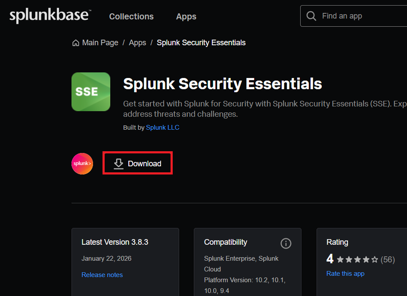Click the home icon in the breadcrumb
Image resolution: width=407 pixels, height=296 pixels.
(x=76, y=43)
